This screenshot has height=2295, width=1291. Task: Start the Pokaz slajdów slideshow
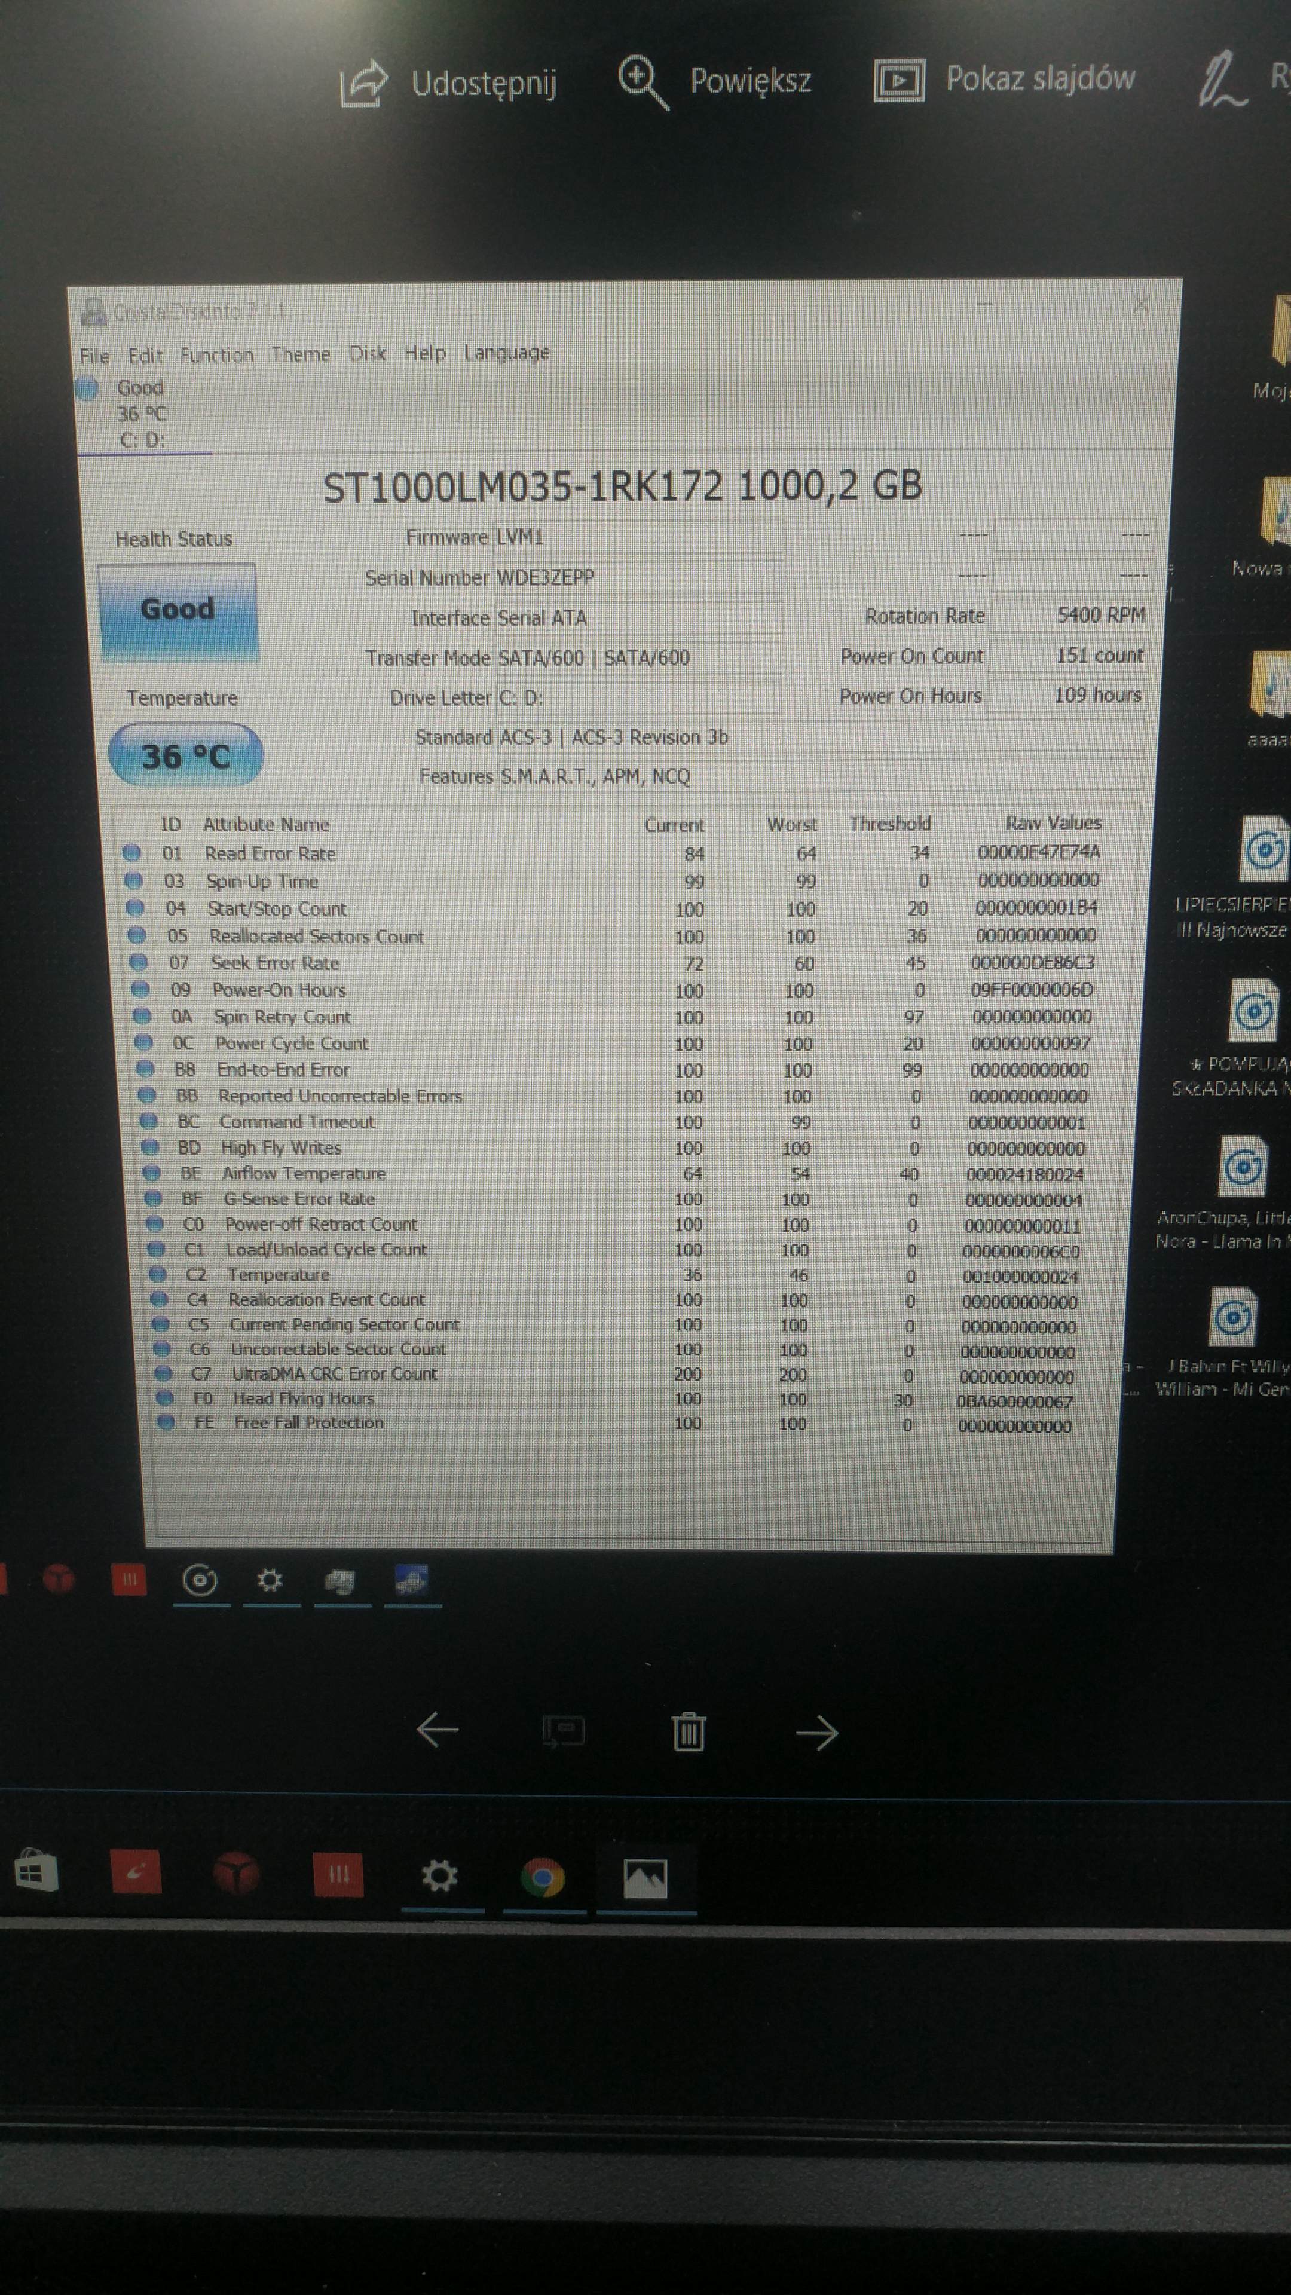[x=1004, y=80]
